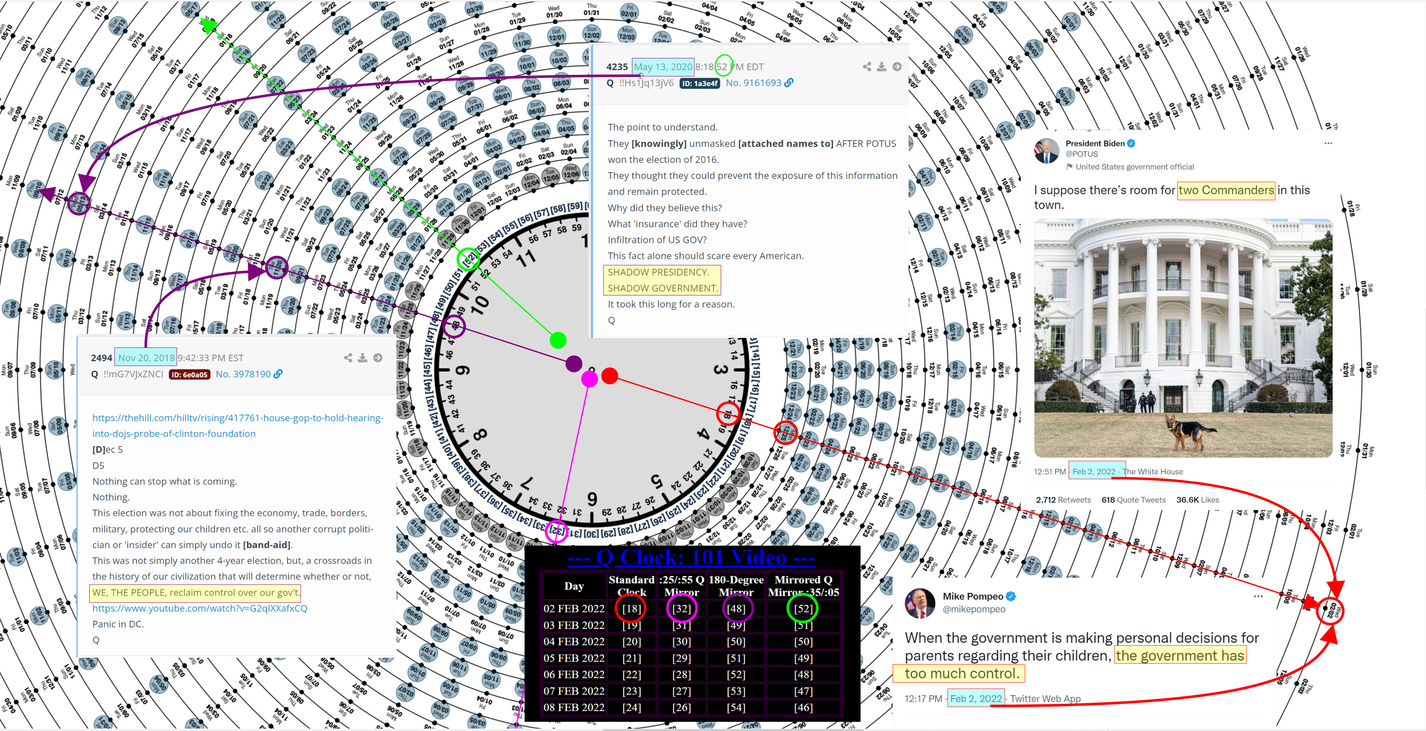This screenshot has width=1426, height=731.
Task: Click verified badge next to Mike Pompeo
Action: 1011,596
